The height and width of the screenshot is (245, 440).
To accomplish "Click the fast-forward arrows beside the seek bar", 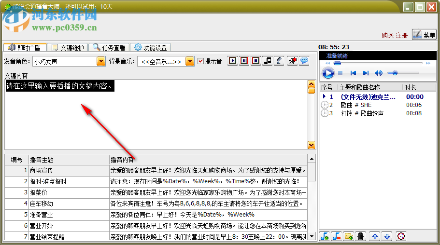I will pyautogui.click(x=428, y=63).
